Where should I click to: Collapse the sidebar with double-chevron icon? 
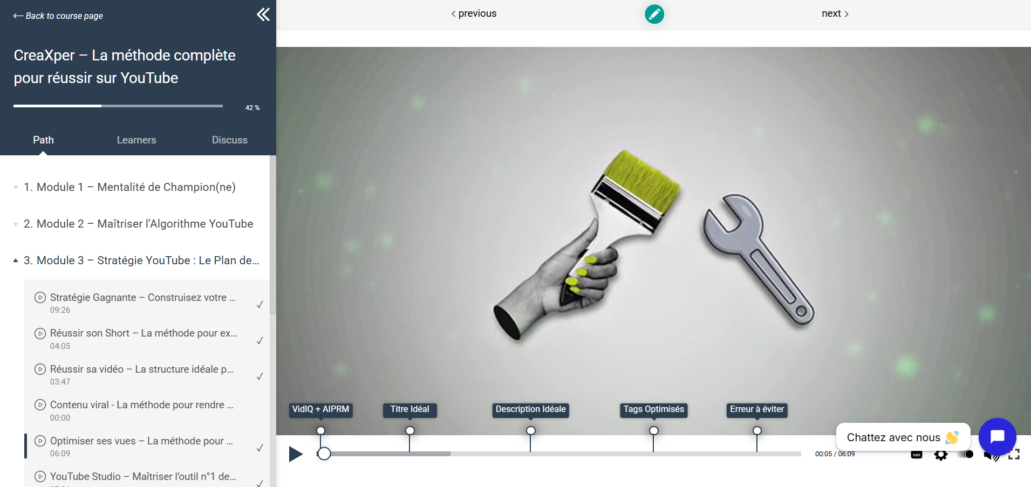[263, 15]
